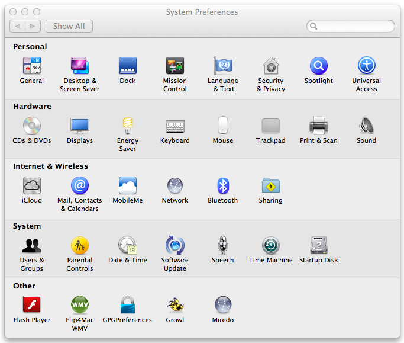Open Mission Control settings

[174, 66]
